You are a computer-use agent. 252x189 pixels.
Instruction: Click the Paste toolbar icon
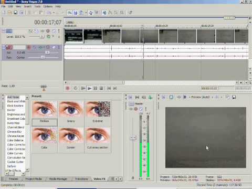coord(40,13)
